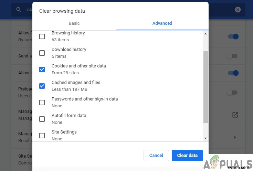Open the external link icon on right
The image size is (253, 171).
click(235, 115)
